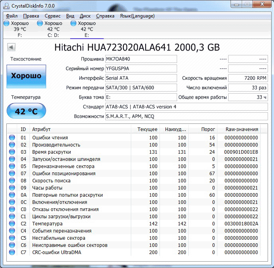Select the C: D: drive status icon

(39, 23)
